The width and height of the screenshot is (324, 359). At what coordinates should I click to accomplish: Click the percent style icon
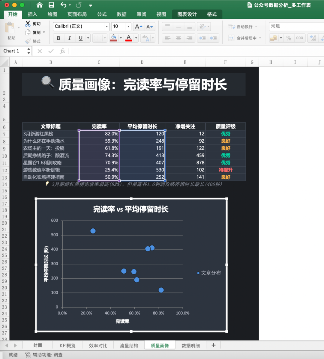pyautogui.click(x=289, y=38)
